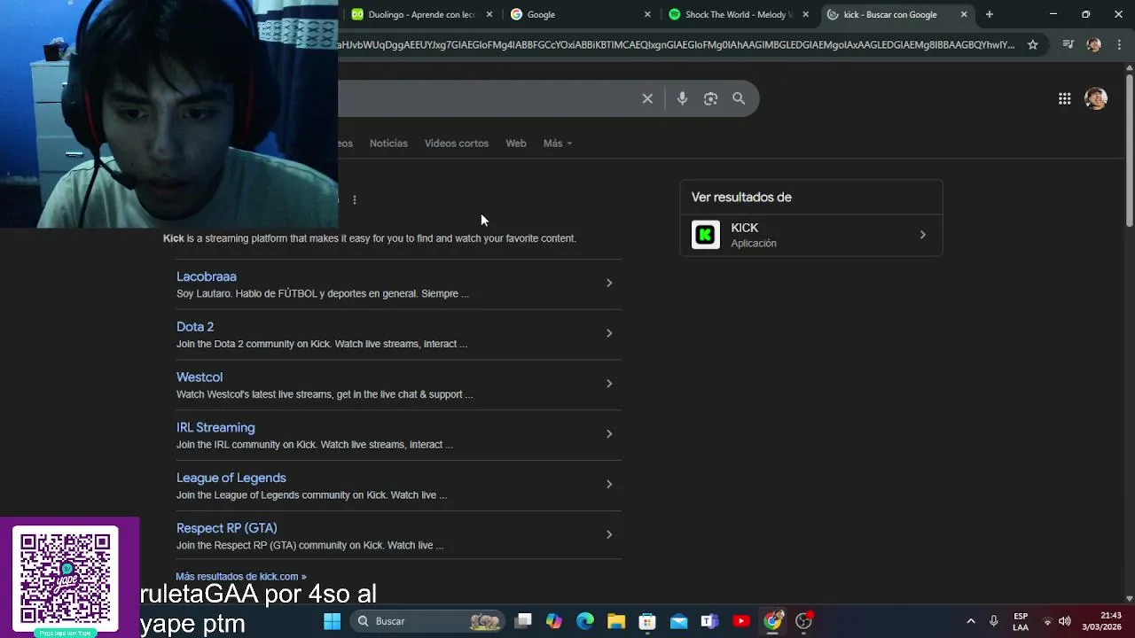Open Mail app from the taskbar

click(678, 621)
